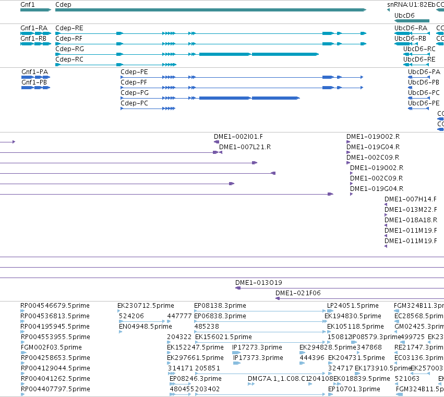Click the UbcD6-RC transcript label
Viewport: 444px width, 397px height.
point(419,49)
